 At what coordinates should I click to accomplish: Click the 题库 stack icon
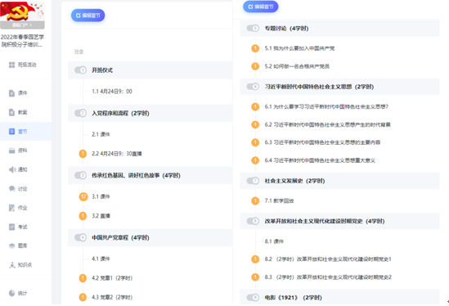11,245
